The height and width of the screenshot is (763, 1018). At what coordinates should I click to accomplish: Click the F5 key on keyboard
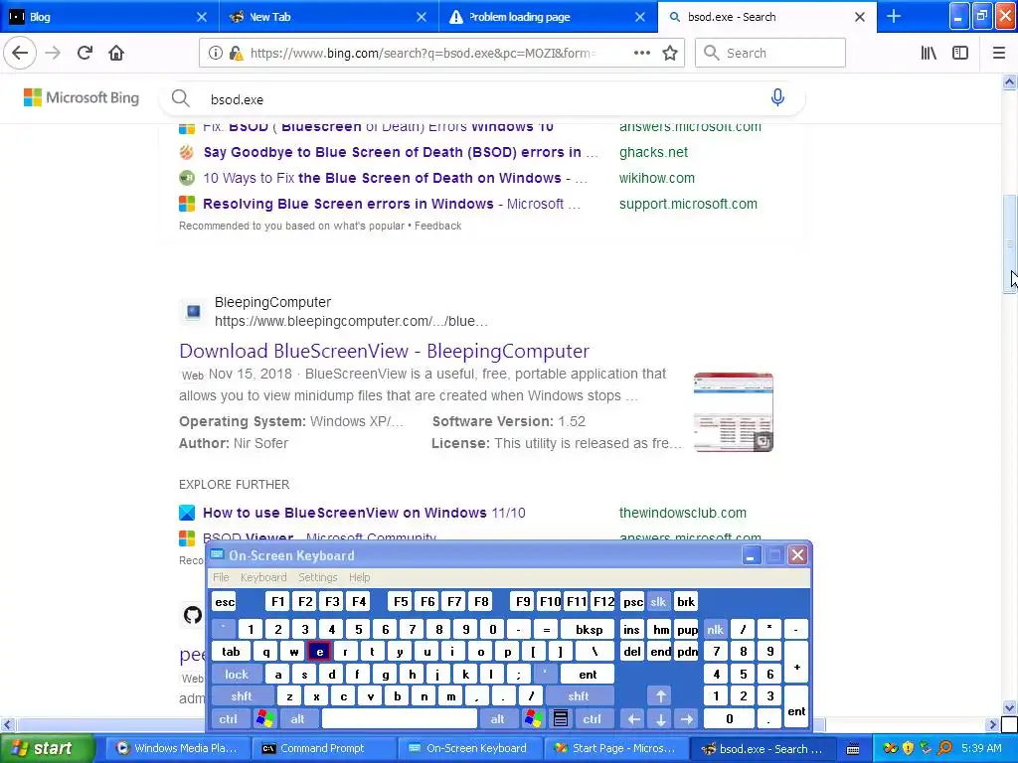tap(401, 601)
